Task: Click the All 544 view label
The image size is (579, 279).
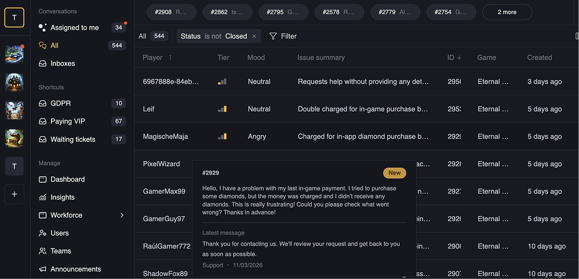Action: point(153,36)
